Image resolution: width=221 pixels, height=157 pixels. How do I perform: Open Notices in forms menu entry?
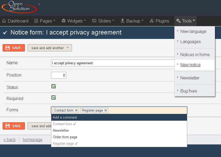click(195, 55)
